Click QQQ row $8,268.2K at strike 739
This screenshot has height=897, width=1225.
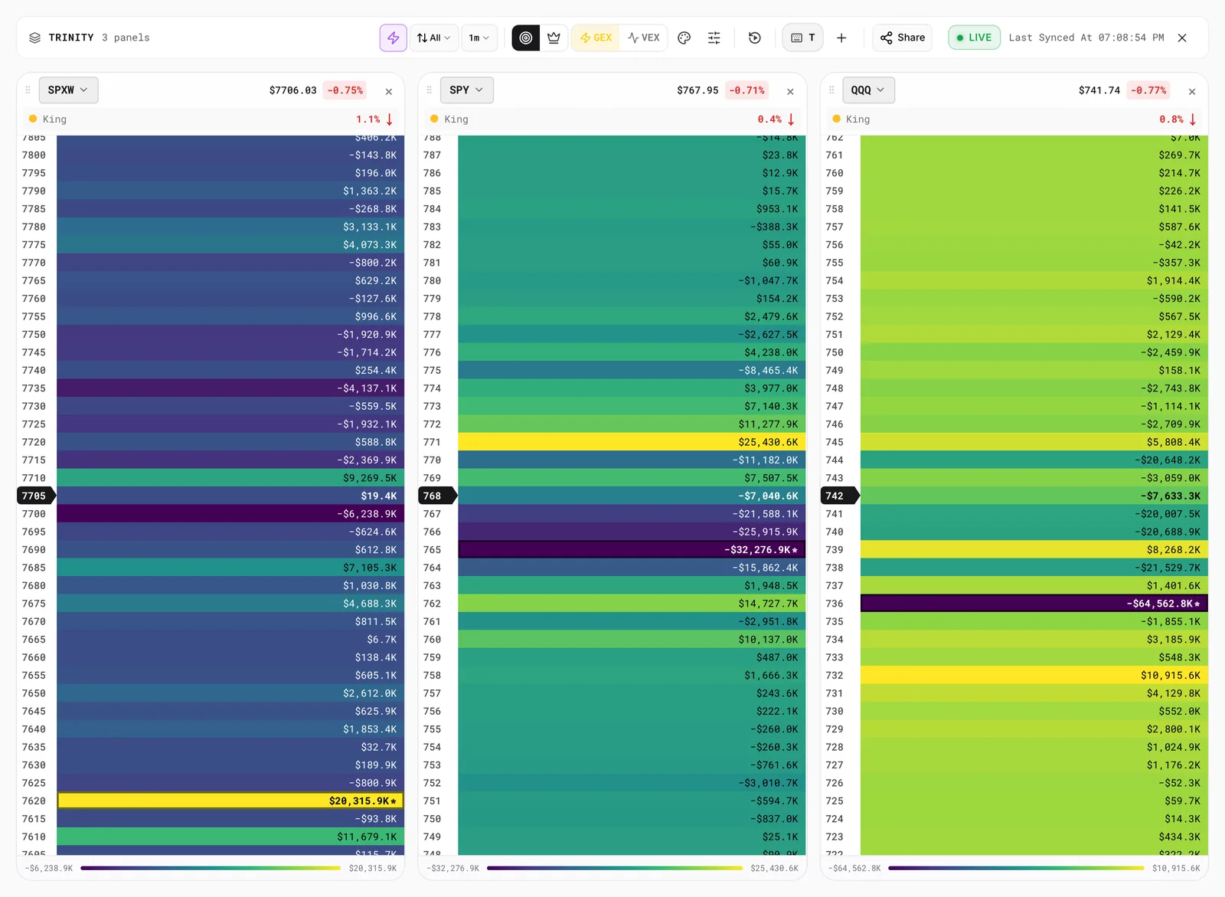pyautogui.click(x=1034, y=549)
